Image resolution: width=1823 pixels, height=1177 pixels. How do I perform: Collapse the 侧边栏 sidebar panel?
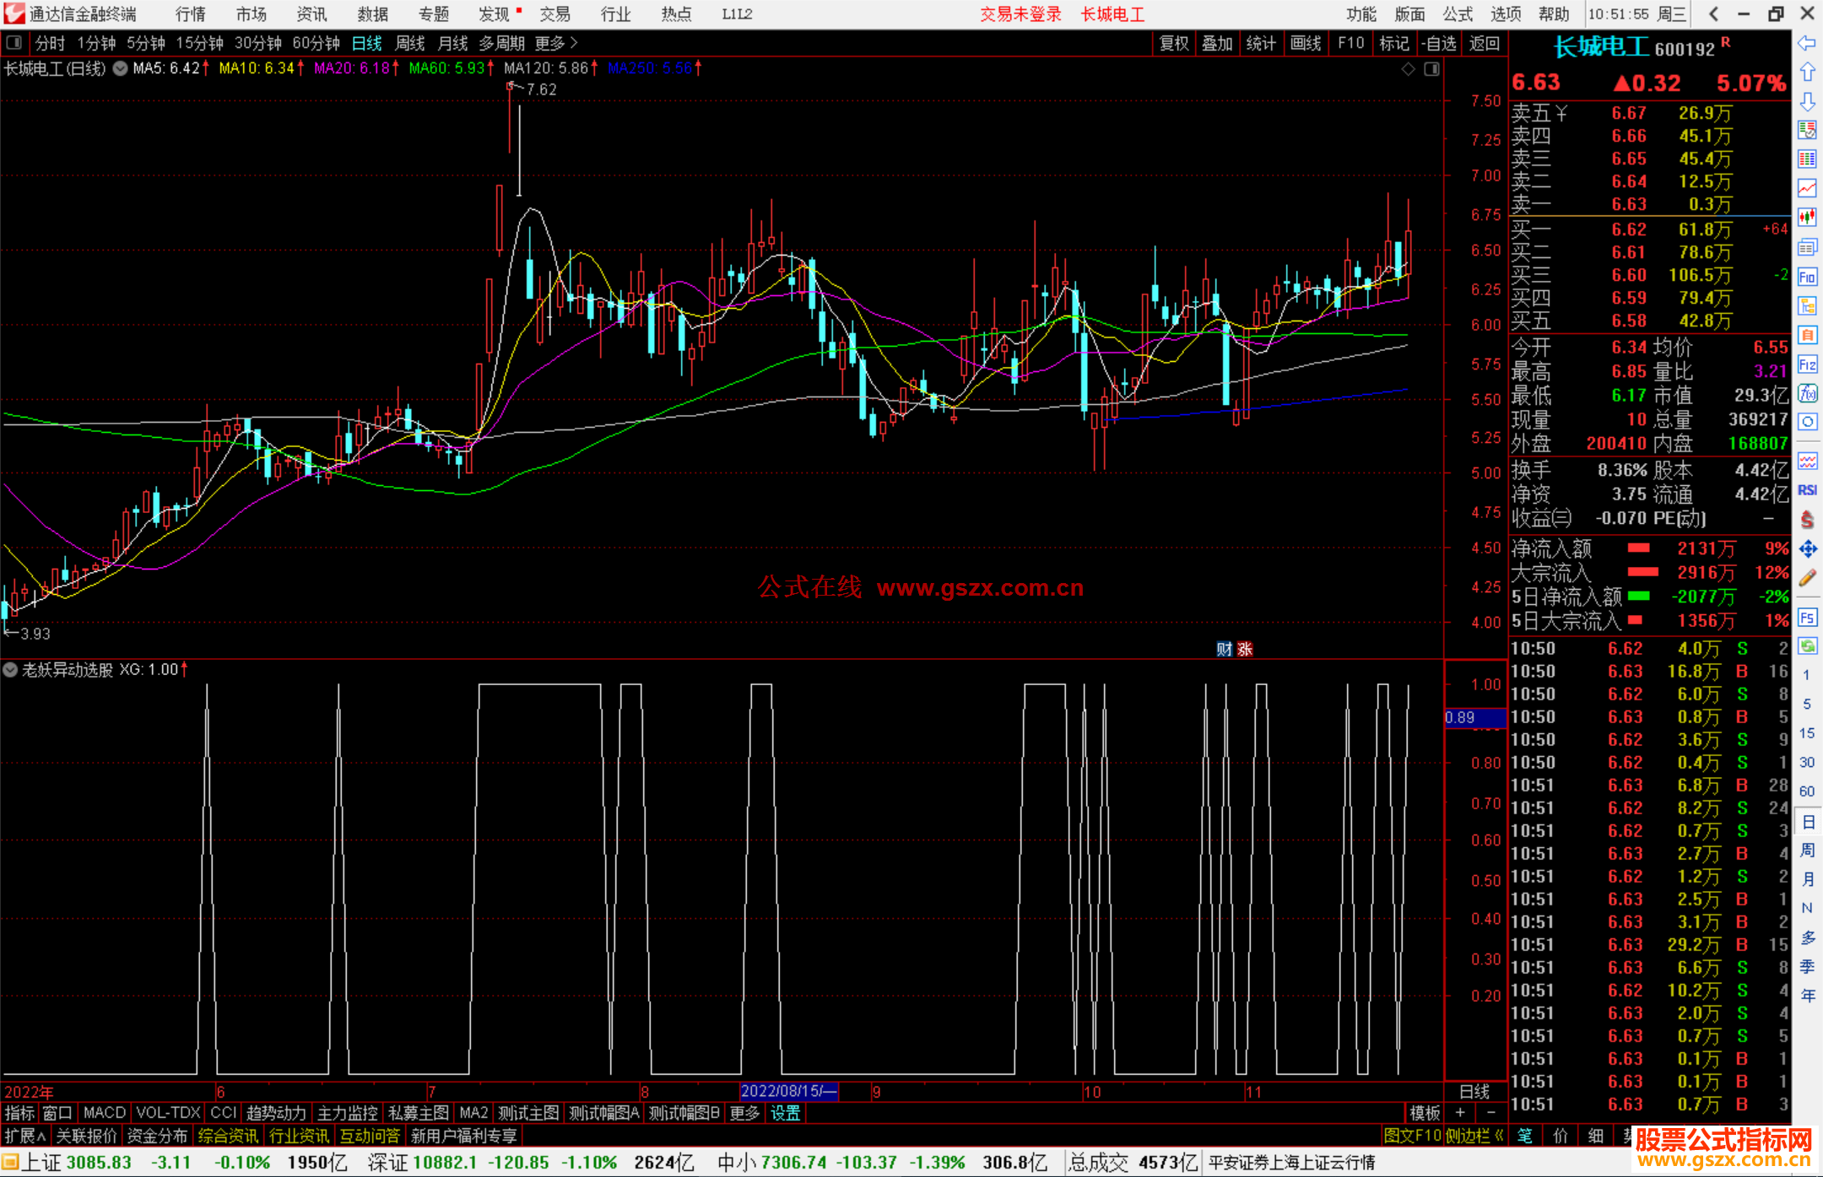(x=1475, y=1136)
